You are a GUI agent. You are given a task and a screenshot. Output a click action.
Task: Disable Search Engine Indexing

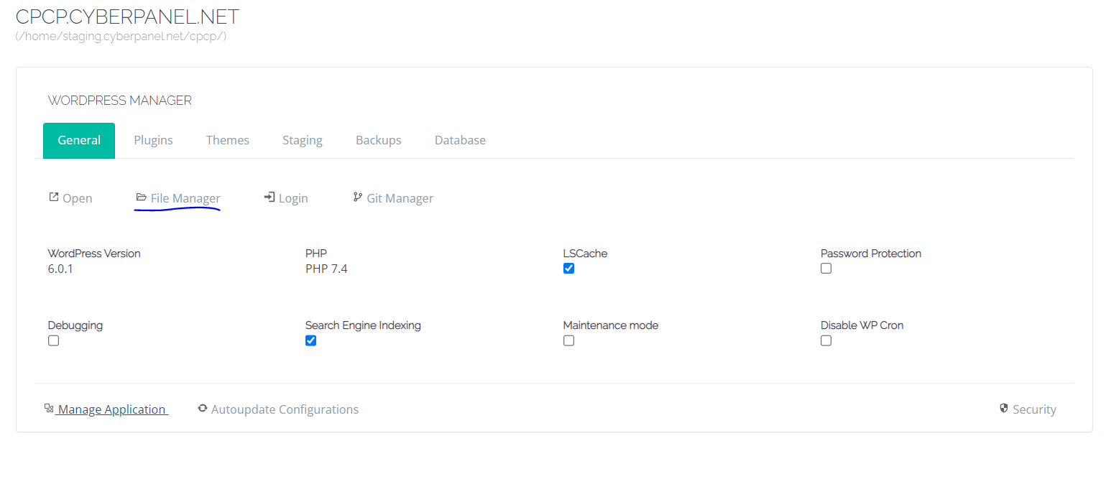point(310,340)
